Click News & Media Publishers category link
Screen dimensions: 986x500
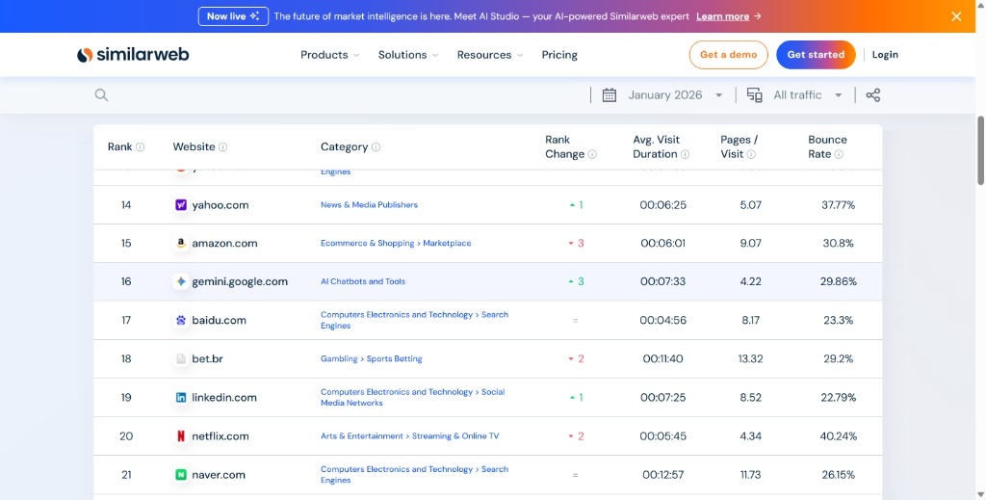pos(369,205)
